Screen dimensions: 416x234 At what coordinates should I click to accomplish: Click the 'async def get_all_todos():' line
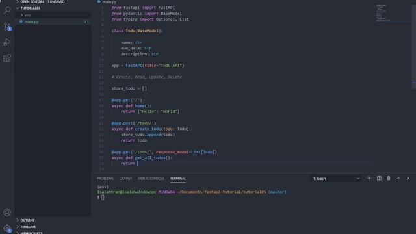[x=142, y=158]
